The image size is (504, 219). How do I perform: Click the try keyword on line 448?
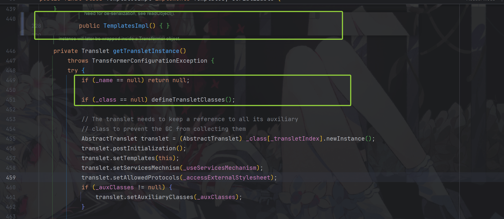coord(73,70)
